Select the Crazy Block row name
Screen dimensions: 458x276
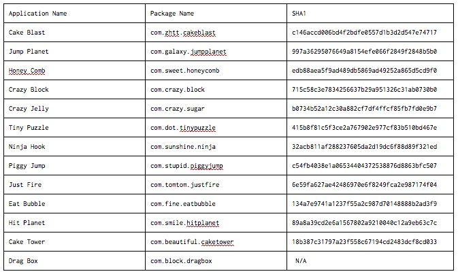click(29, 90)
